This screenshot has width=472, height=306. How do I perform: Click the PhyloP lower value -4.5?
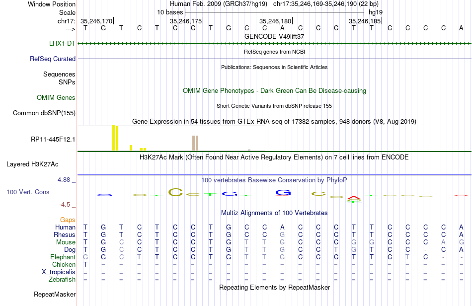pos(65,205)
